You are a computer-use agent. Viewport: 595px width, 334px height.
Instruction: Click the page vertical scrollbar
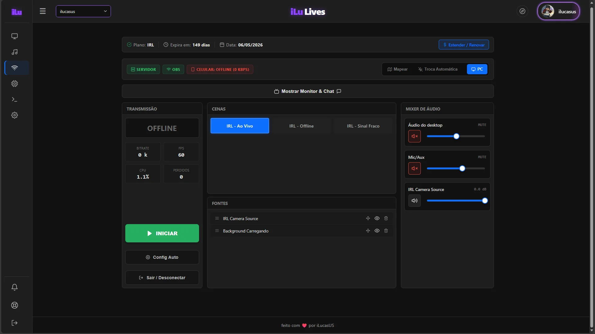click(592, 167)
